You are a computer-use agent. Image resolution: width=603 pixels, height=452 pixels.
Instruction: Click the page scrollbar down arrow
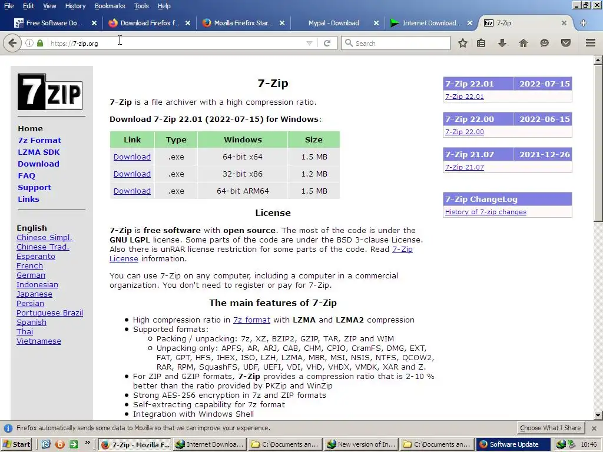598,415
